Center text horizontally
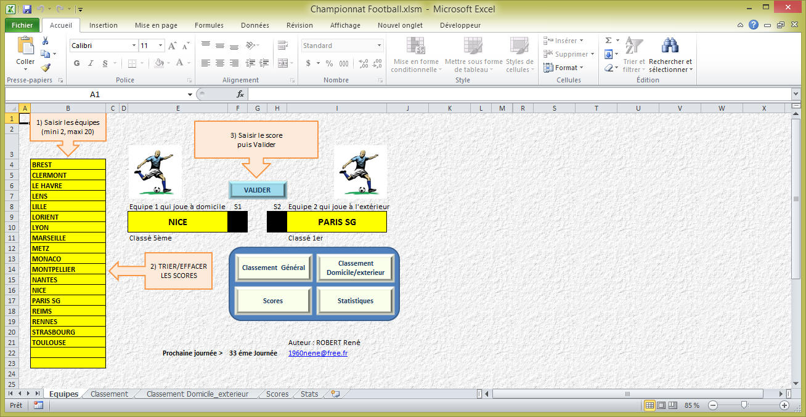Image resolution: width=806 pixels, height=417 pixels. click(220, 63)
